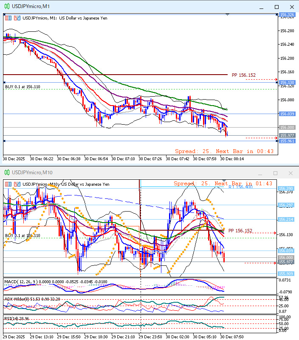The image size is (299, 340).
Task: Close the USDJPYmicro,M10 chart window
Action: (291, 173)
